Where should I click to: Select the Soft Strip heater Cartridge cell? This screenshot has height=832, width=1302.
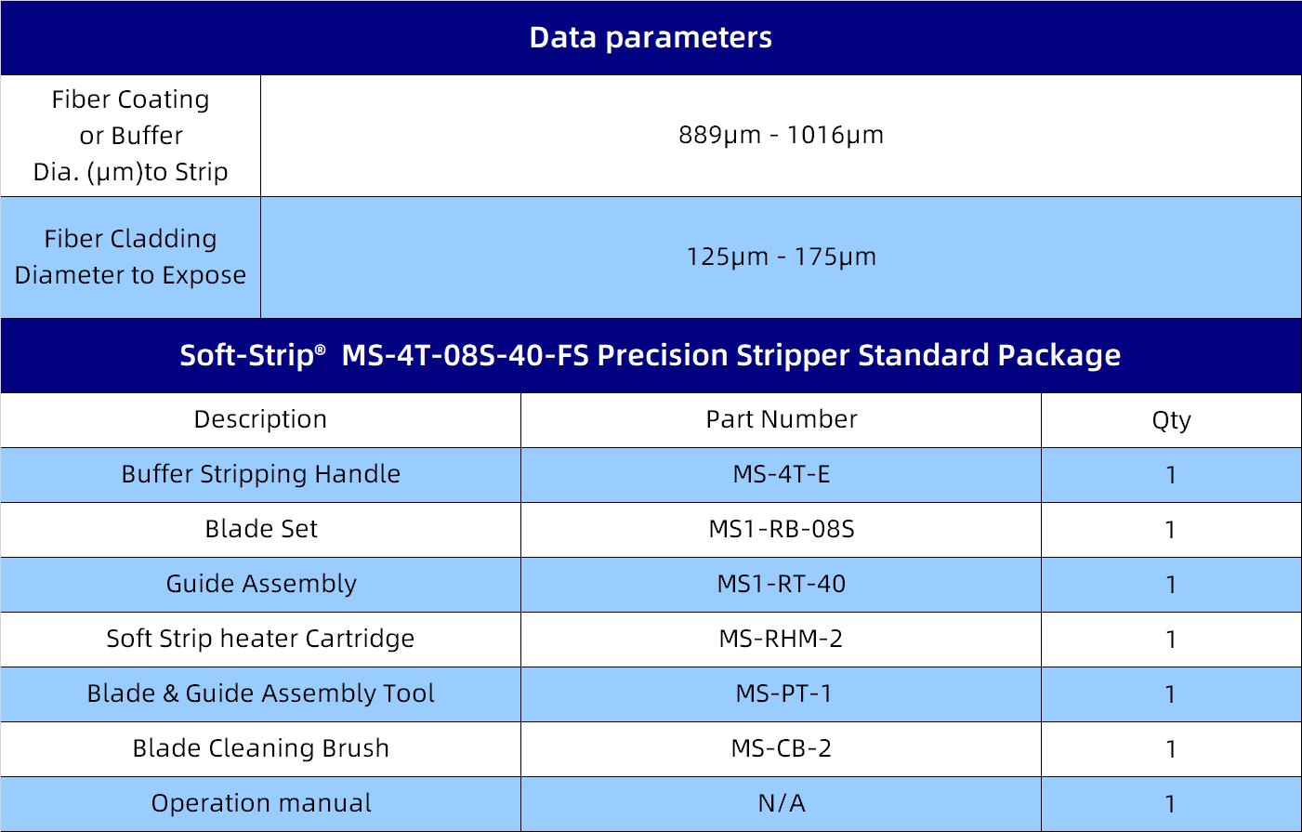click(260, 639)
